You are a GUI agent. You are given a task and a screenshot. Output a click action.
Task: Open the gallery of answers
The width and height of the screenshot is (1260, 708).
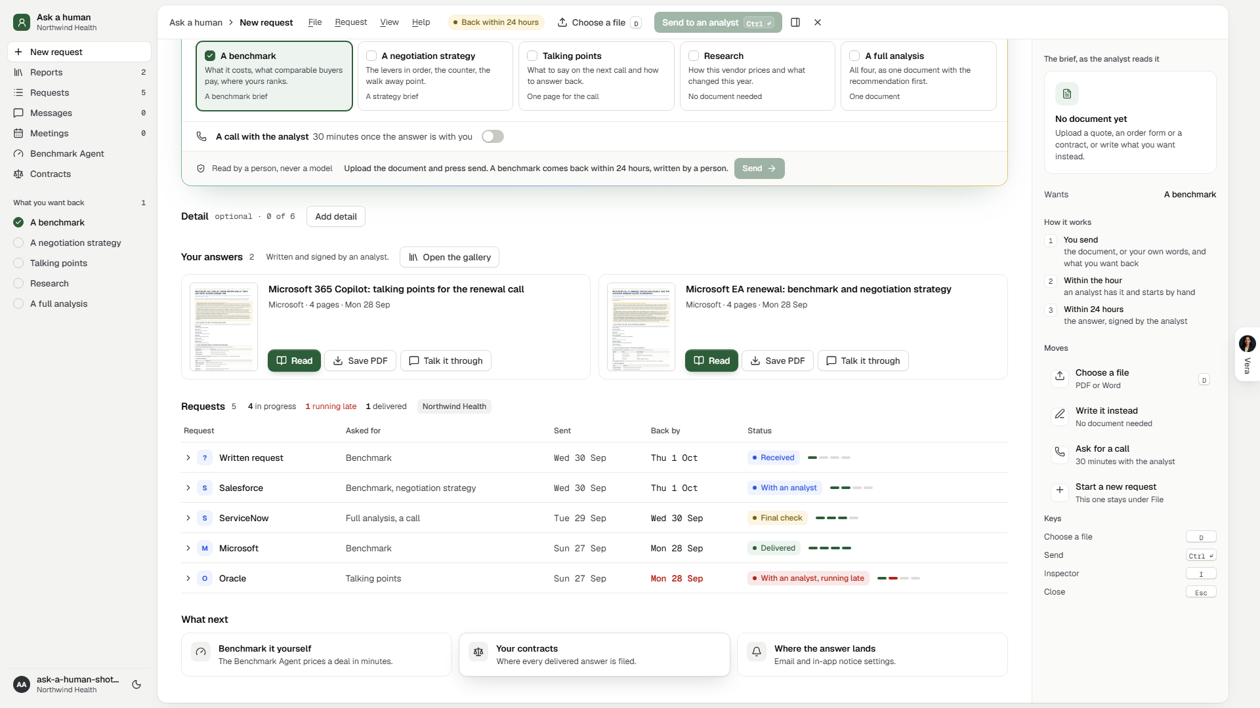point(450,257)
